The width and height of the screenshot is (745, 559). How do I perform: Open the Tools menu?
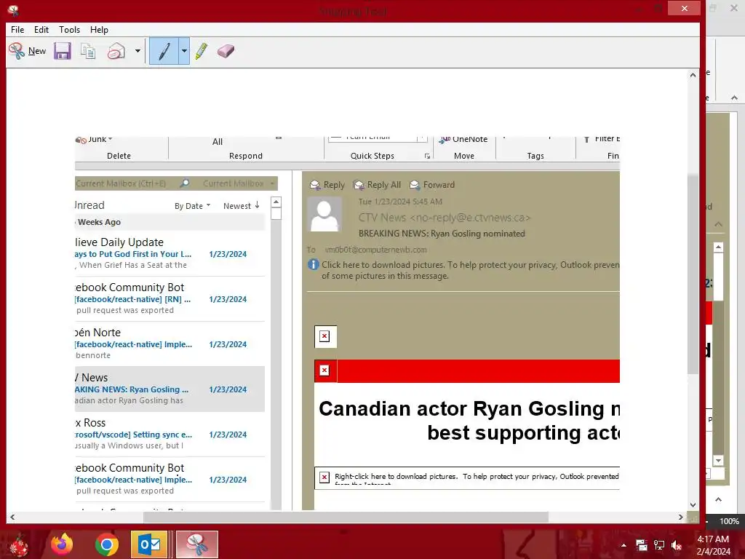tap(69, 29)
